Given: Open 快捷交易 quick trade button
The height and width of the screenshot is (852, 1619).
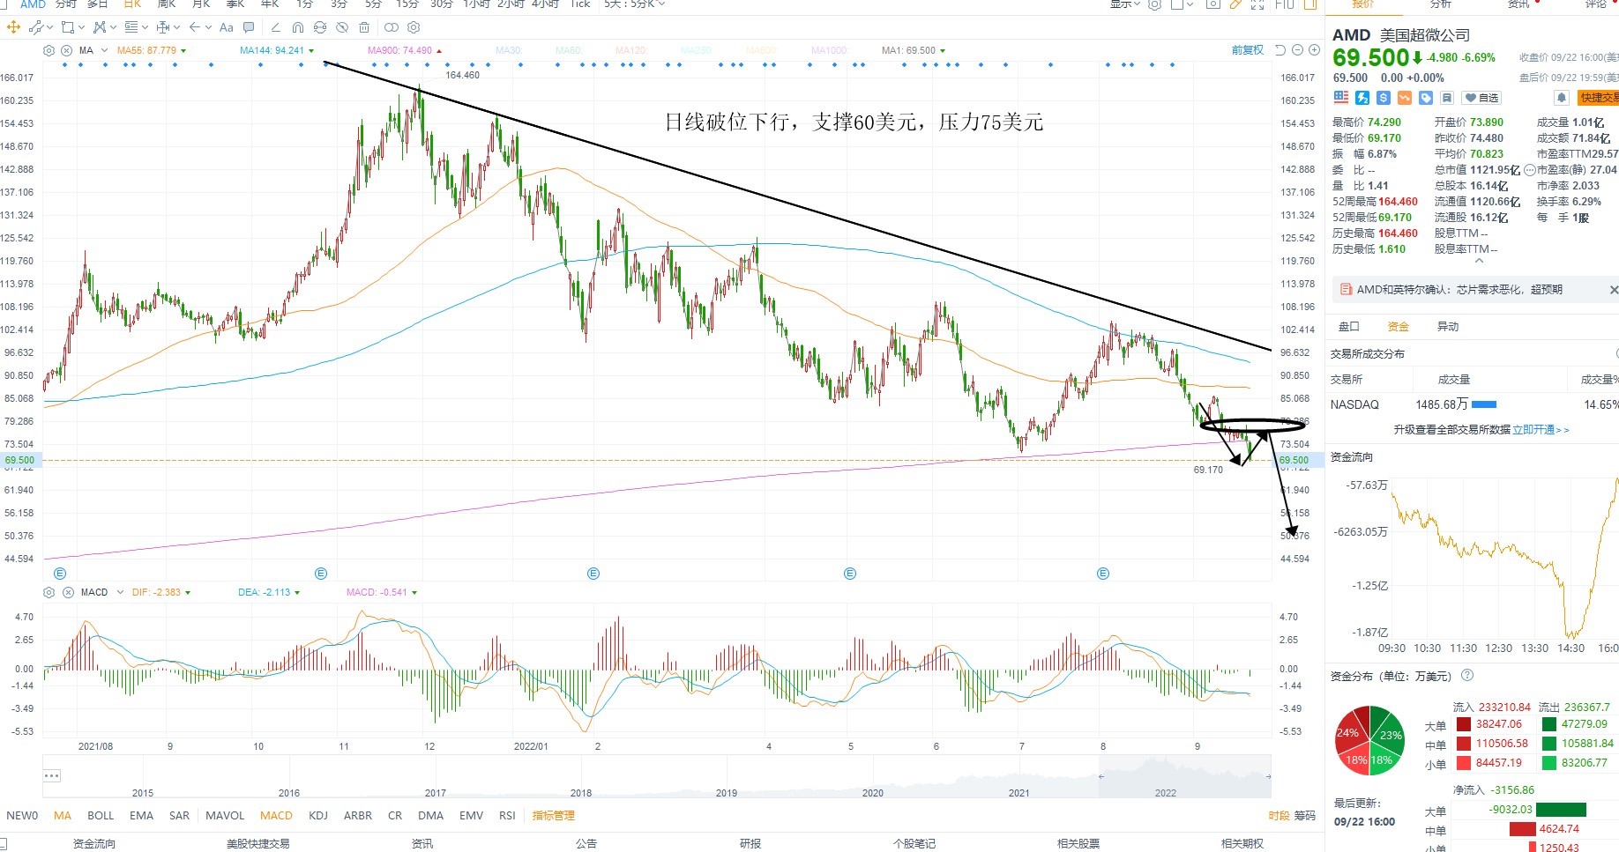Looking at the screenshot, I should 1598,98.
